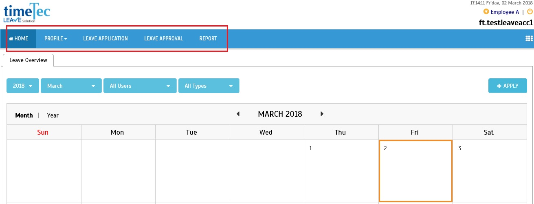Open the apps grid icon
Viewport: 534px width, 204px height.
point(529,39)
